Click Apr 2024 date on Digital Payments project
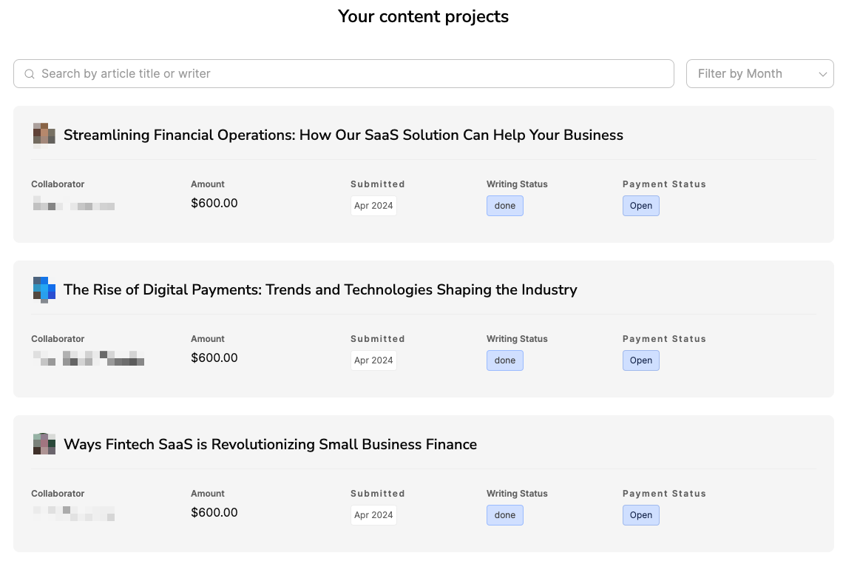The image size is (843, 564). (373, 360)
